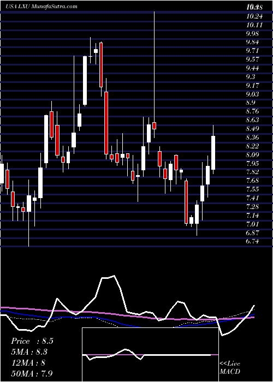Click the 9.44 price axis label

pyautogui.click(x=253, y=68)
